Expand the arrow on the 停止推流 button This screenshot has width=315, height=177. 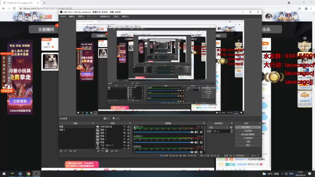(259, 127)
